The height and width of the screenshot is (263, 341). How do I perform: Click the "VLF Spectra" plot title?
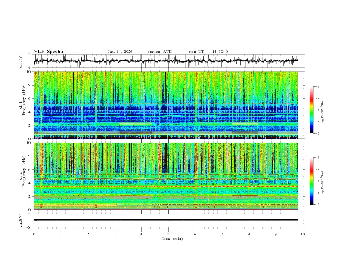coord(49,52)
